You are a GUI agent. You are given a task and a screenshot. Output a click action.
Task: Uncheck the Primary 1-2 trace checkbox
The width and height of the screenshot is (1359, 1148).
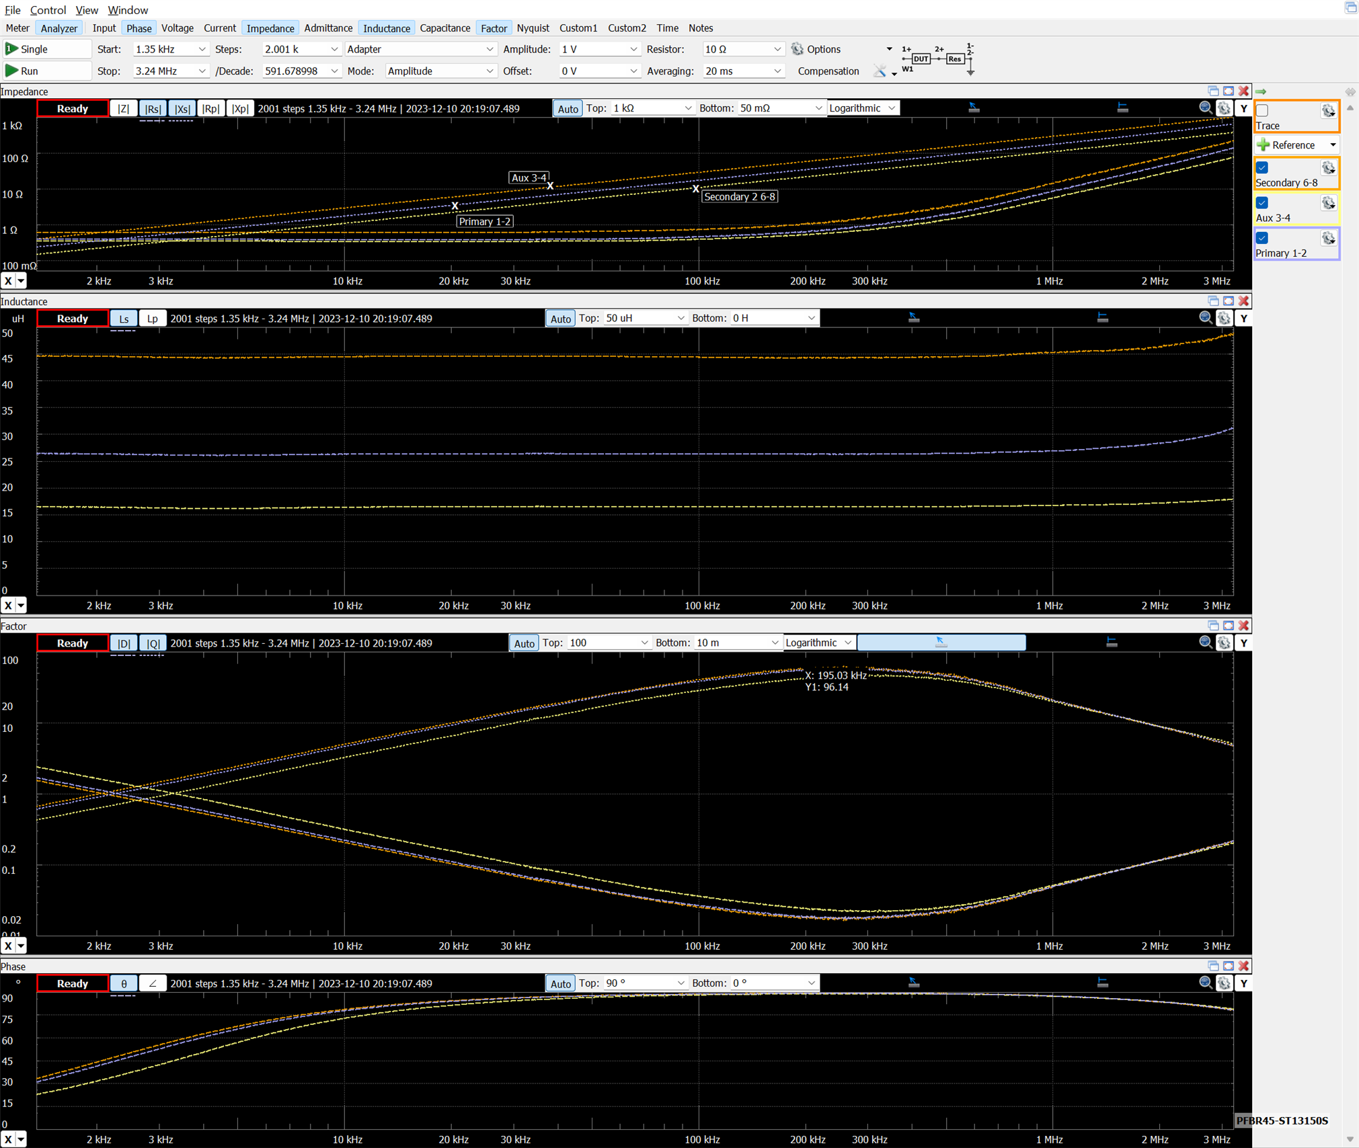coord(1262,237)
